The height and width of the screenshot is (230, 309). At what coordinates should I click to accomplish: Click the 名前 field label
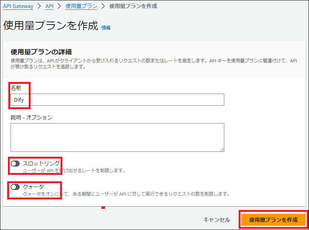(x=16, y=87)
